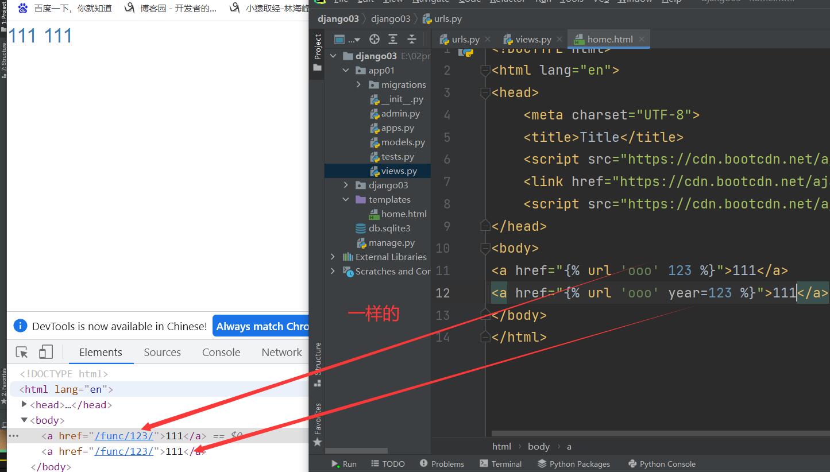This screenshot has width=830, height=472.
Task: Collapse the django03 project root folder
Action: coord(333,56)
